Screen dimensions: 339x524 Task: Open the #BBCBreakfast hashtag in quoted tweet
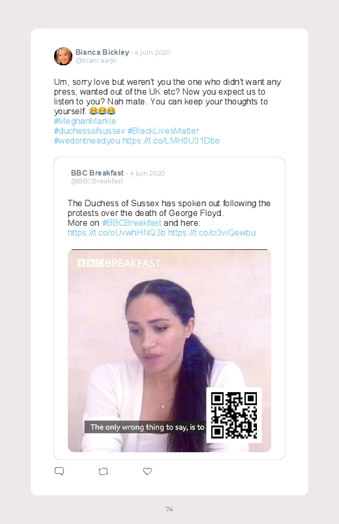[132, 223]
